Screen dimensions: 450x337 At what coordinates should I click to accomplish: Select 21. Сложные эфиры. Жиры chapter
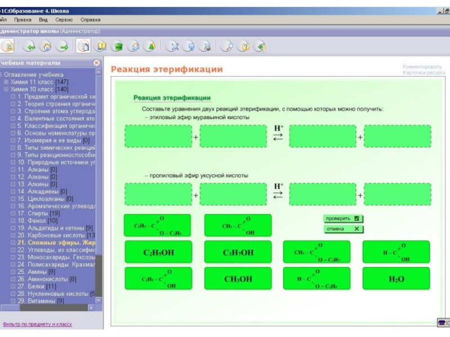(x=56, y=243)
